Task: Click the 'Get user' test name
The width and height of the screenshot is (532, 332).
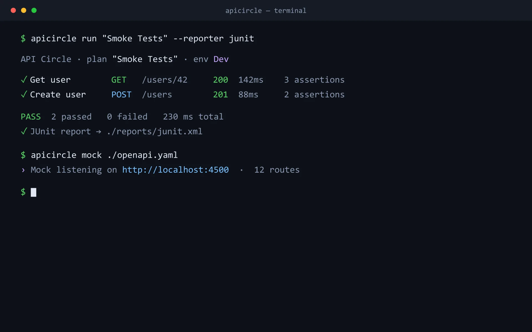Action: coord(50,80)
